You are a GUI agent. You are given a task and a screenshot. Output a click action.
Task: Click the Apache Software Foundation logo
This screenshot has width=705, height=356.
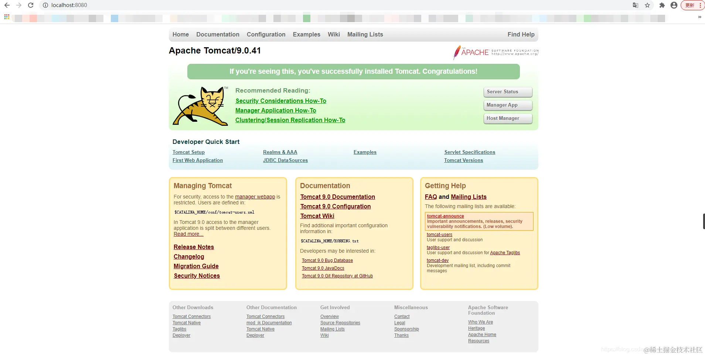[495, 52]
